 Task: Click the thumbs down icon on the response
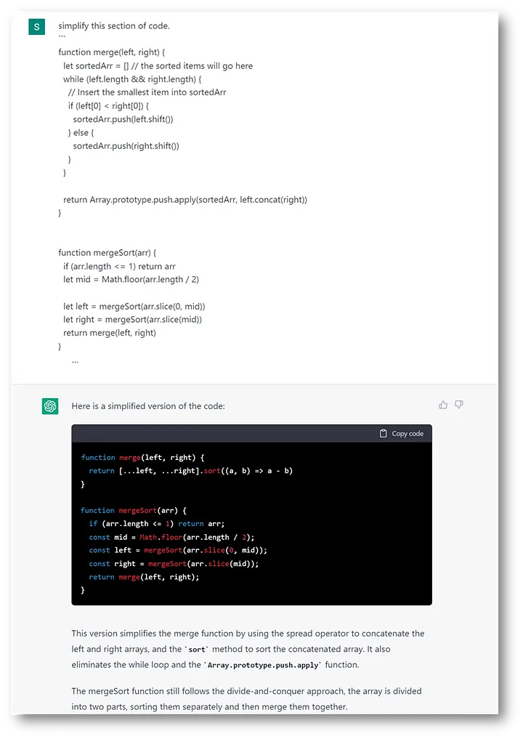tap(459, 405)
